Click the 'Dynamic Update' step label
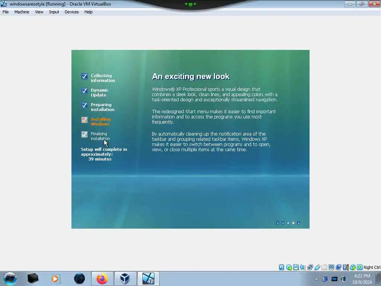Image resolution: width=381 pixels, height=286 pixels. [x=99, y=93]
